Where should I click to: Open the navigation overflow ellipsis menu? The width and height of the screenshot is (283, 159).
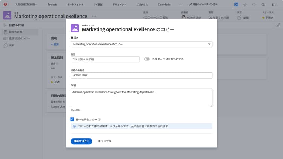pyautogui.click(x=180, y=5)
